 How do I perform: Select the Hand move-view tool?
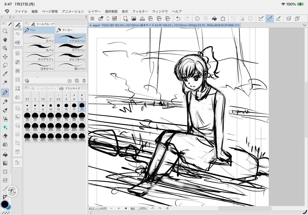5,40
